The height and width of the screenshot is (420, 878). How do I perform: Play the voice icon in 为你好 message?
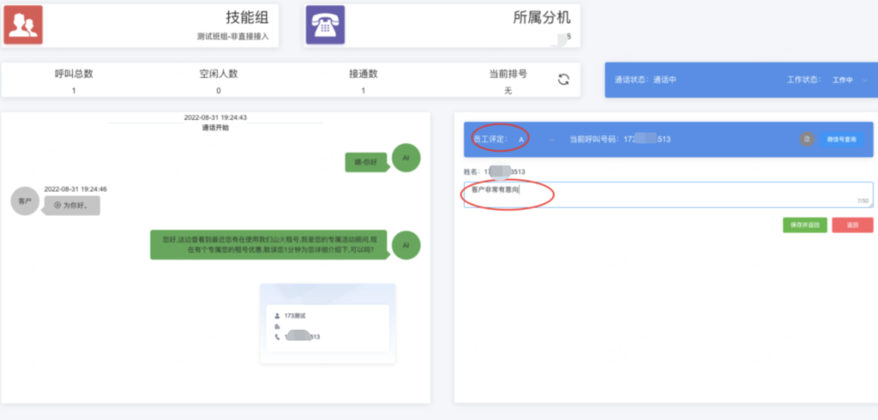point(57,206)
